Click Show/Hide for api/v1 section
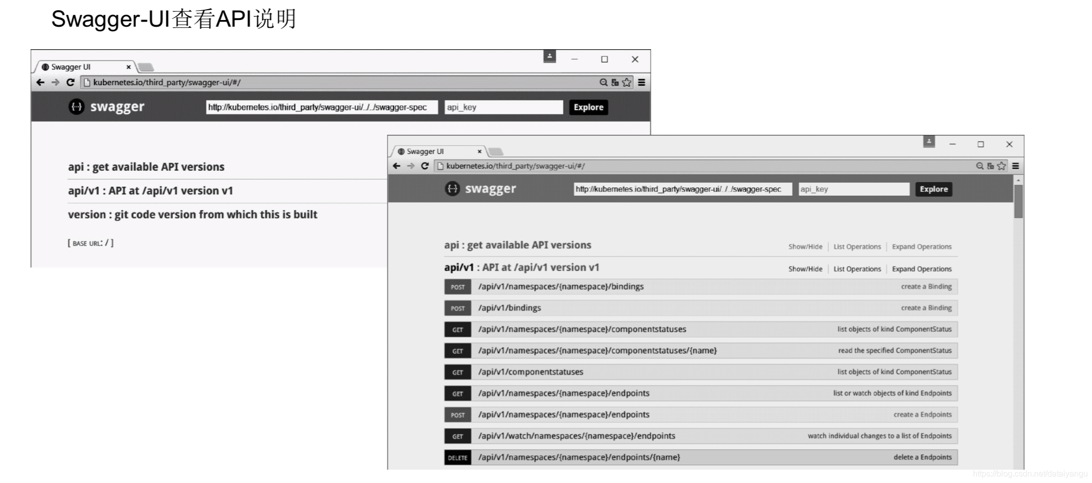Viewport: 1092px width, 483px height. coord(805,269)
